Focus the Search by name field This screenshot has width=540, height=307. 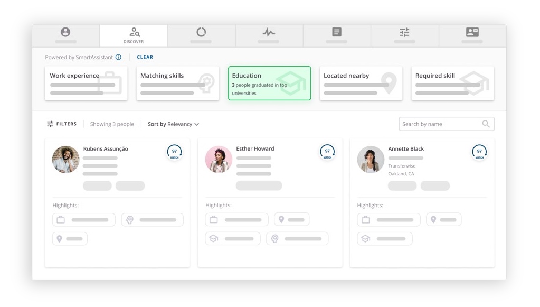[447, 124]
